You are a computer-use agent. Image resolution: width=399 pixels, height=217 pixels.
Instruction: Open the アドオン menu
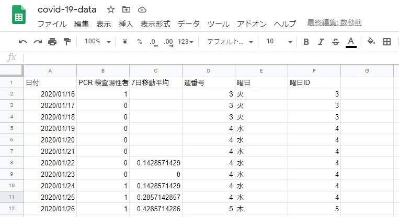(252, 24)
